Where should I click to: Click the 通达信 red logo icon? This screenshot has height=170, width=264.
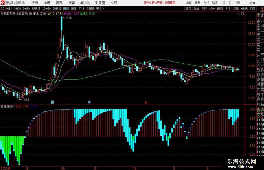2,3
